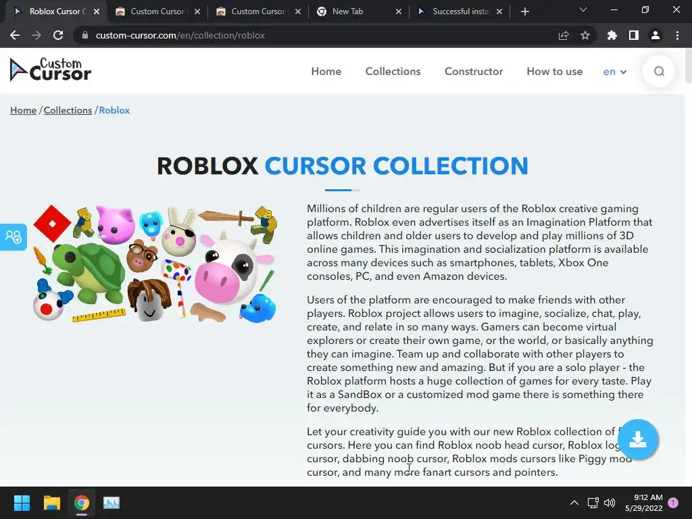Open File Explorer from taskbar
Viewport: 692px width, 519px height.
(x=51, y=503)
